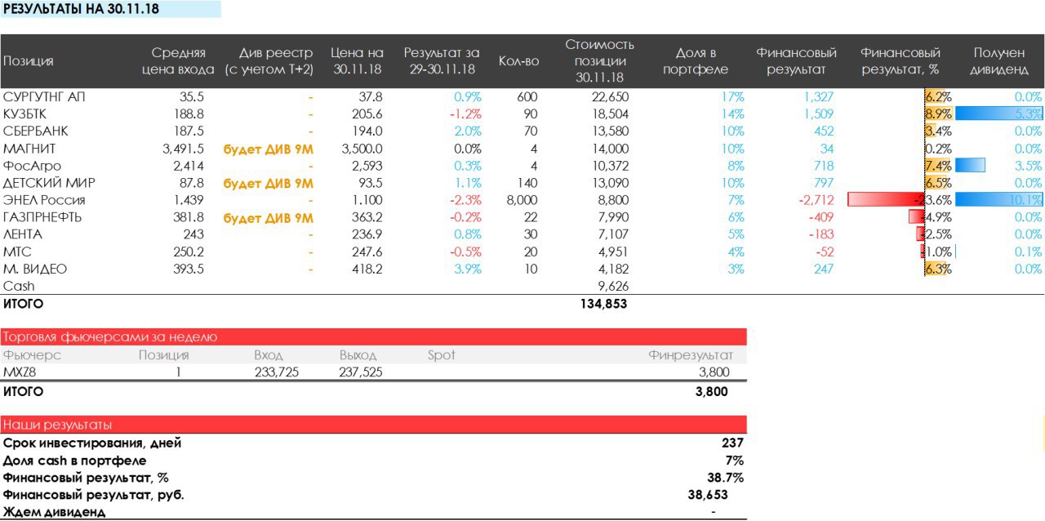Select the 'МТС' position cell
1045x521 pixels.
tap(17, 252)
